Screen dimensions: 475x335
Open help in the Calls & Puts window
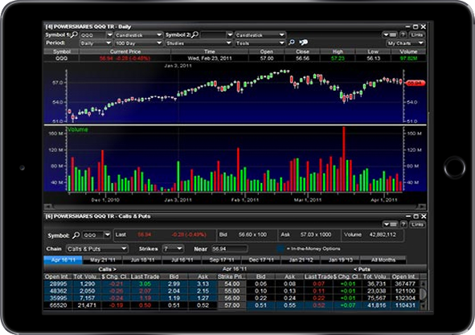[x=403, y=224]
